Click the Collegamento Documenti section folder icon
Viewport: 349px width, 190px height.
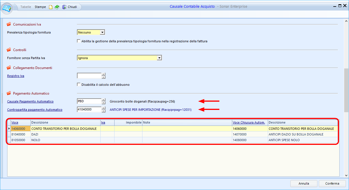click(9, 68)
